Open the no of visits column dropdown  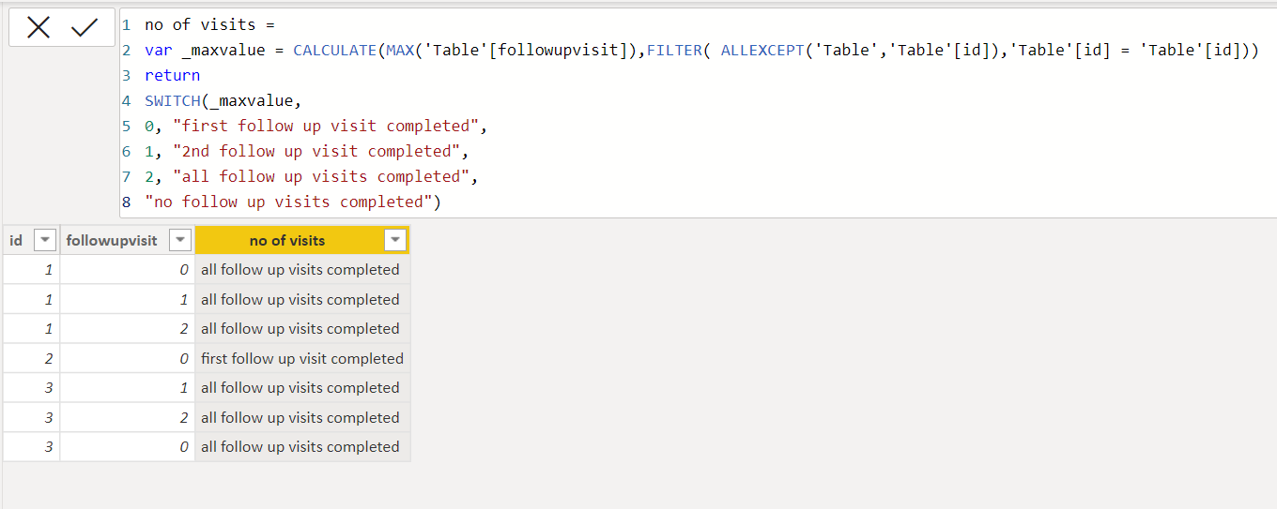(x=395, y=241)
